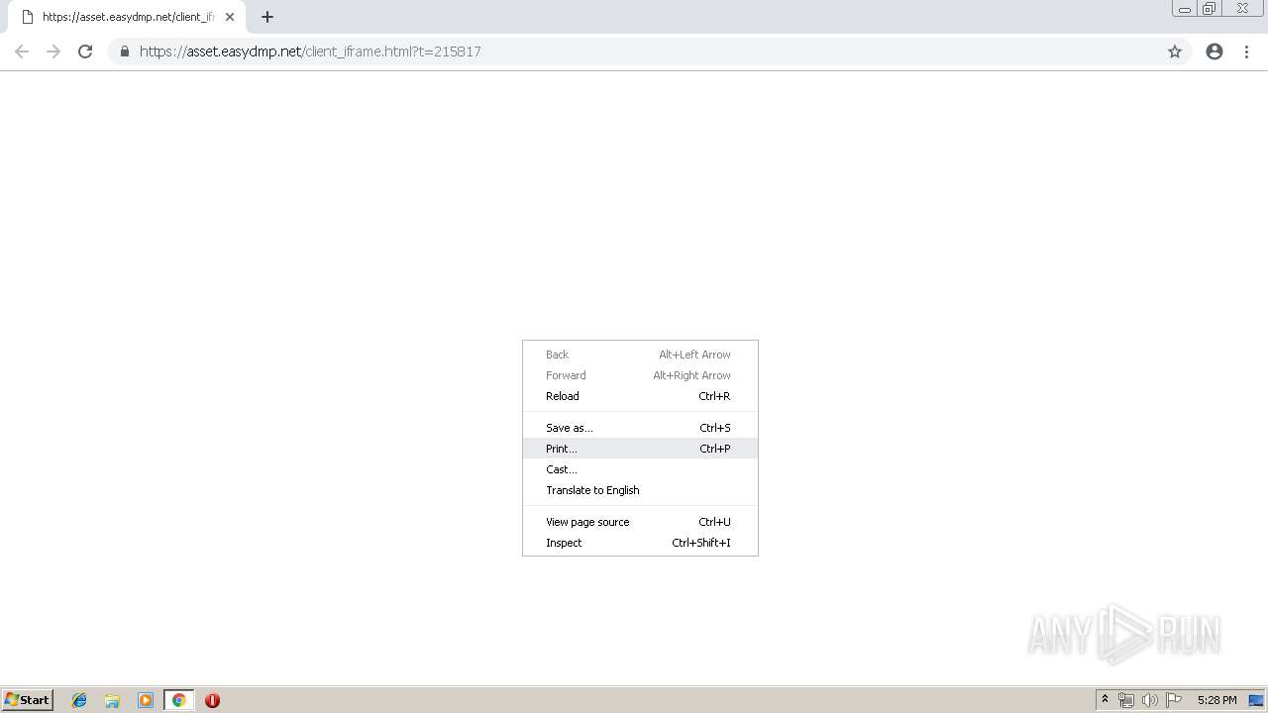Show hidden tray icons arrow

pos(1106,700)
